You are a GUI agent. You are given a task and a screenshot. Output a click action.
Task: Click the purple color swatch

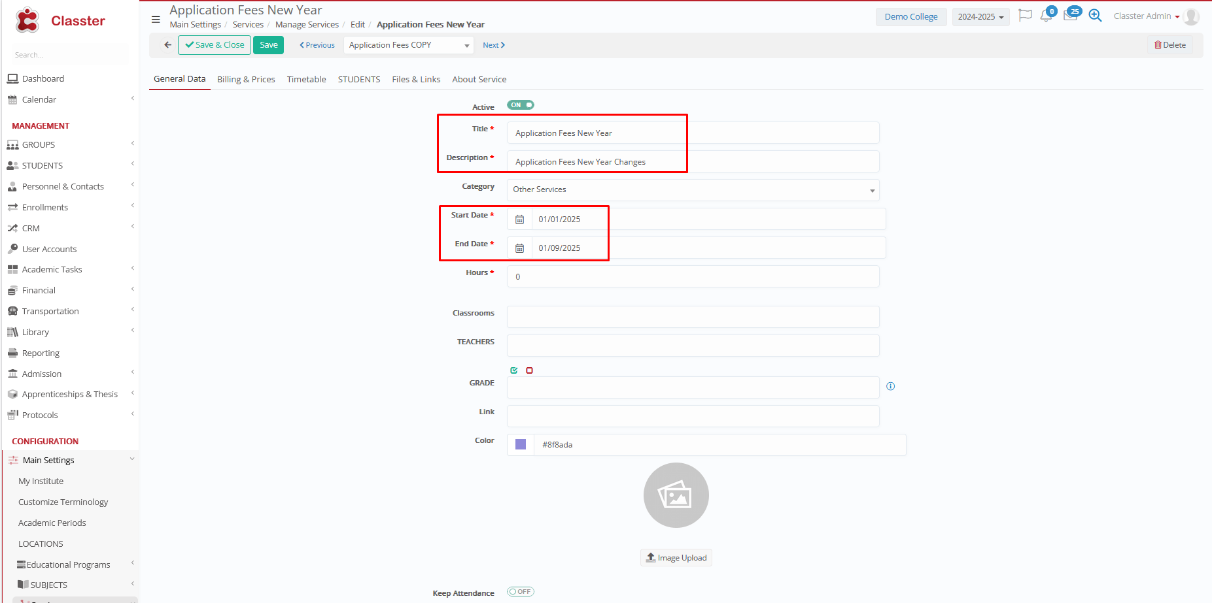click(x=521, y=445)
